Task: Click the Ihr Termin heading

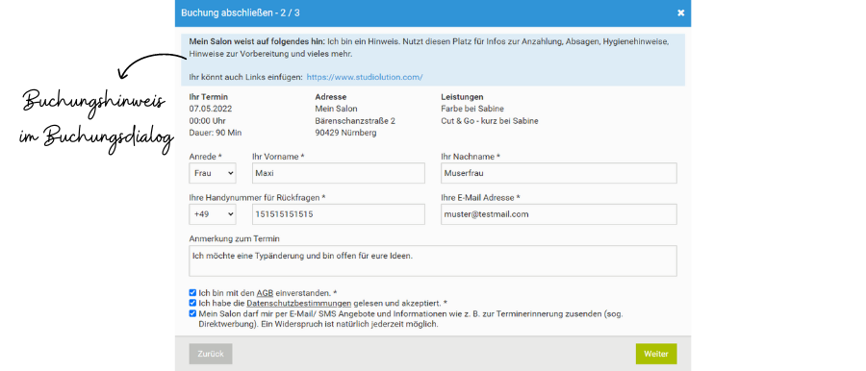Action: click(208, 97)
